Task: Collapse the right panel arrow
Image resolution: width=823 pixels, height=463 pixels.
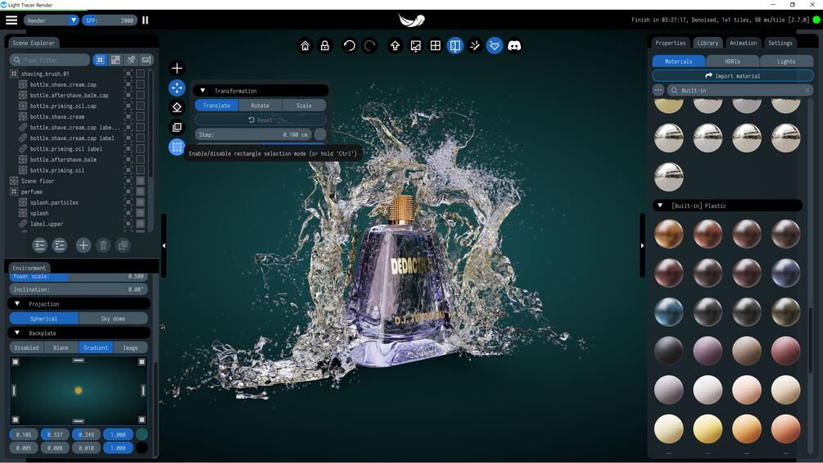Action: [x=642, y=245]
